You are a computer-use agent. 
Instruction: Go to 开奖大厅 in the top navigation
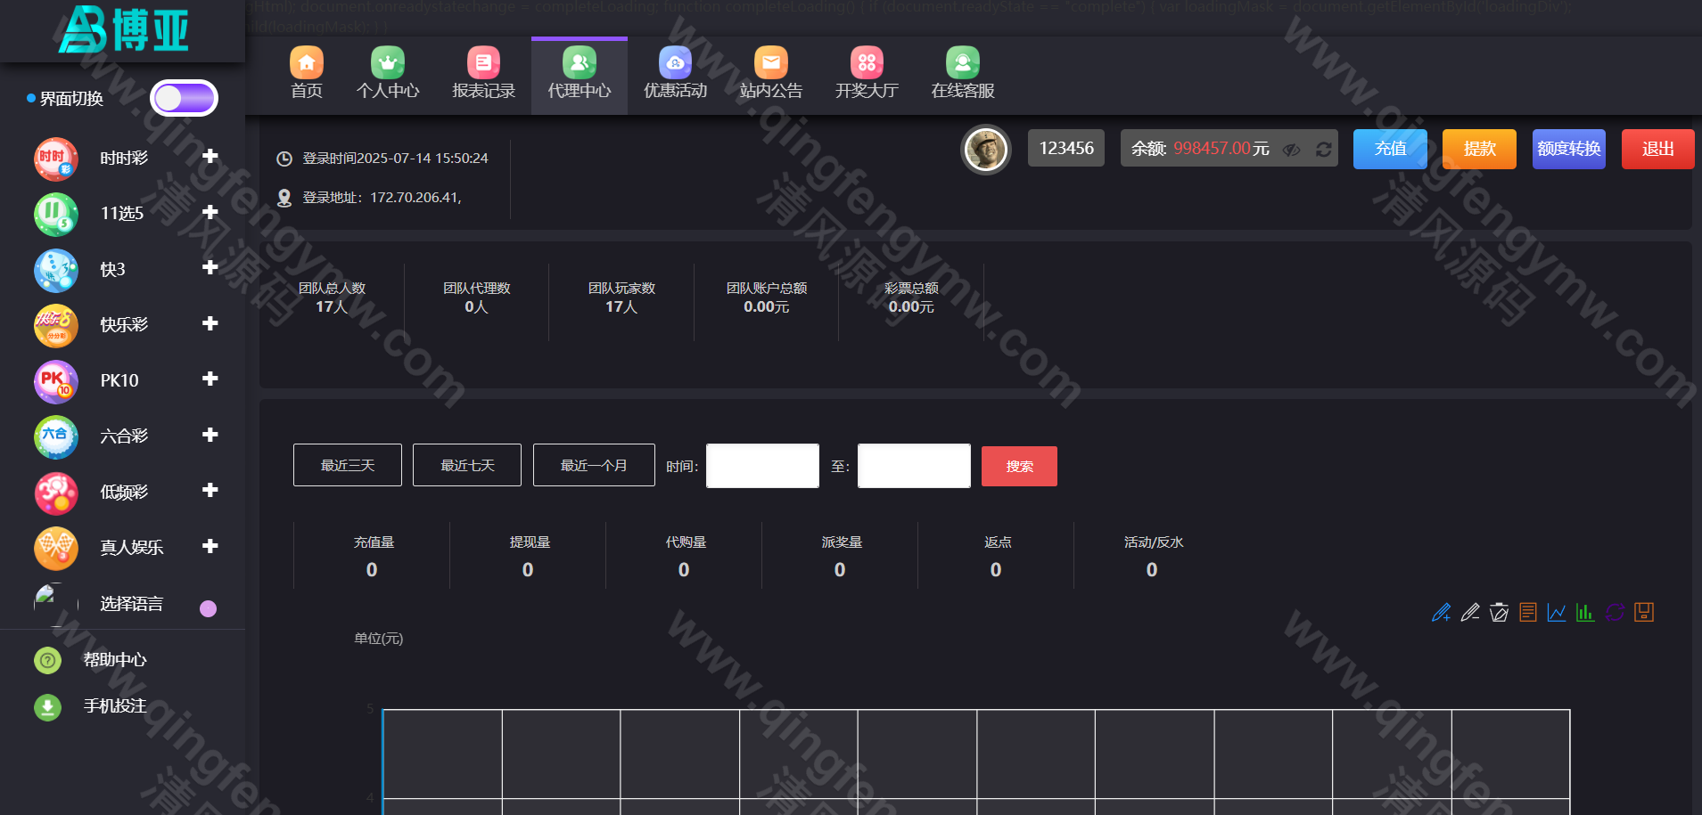(x=867, y=75)
